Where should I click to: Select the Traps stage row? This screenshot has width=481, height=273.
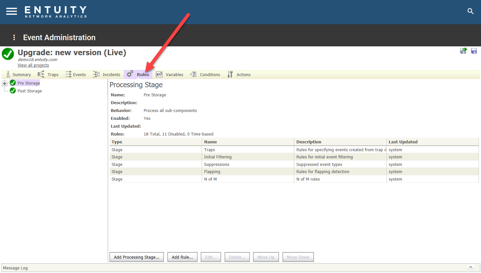294,150
